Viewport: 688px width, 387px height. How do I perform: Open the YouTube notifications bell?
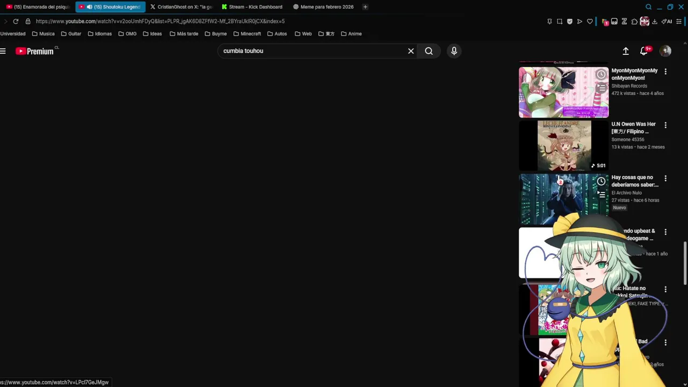[644, 51]
